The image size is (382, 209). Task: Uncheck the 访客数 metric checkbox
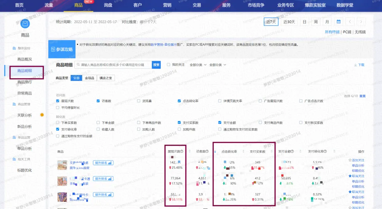click(x=98, y=101)
